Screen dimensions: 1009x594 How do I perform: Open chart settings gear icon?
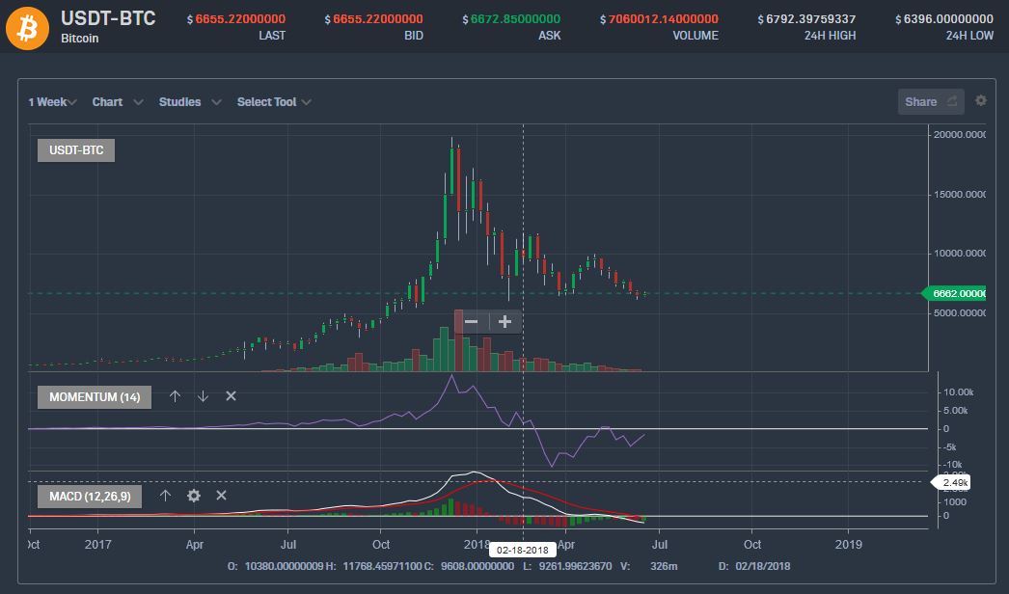[981, 100]
